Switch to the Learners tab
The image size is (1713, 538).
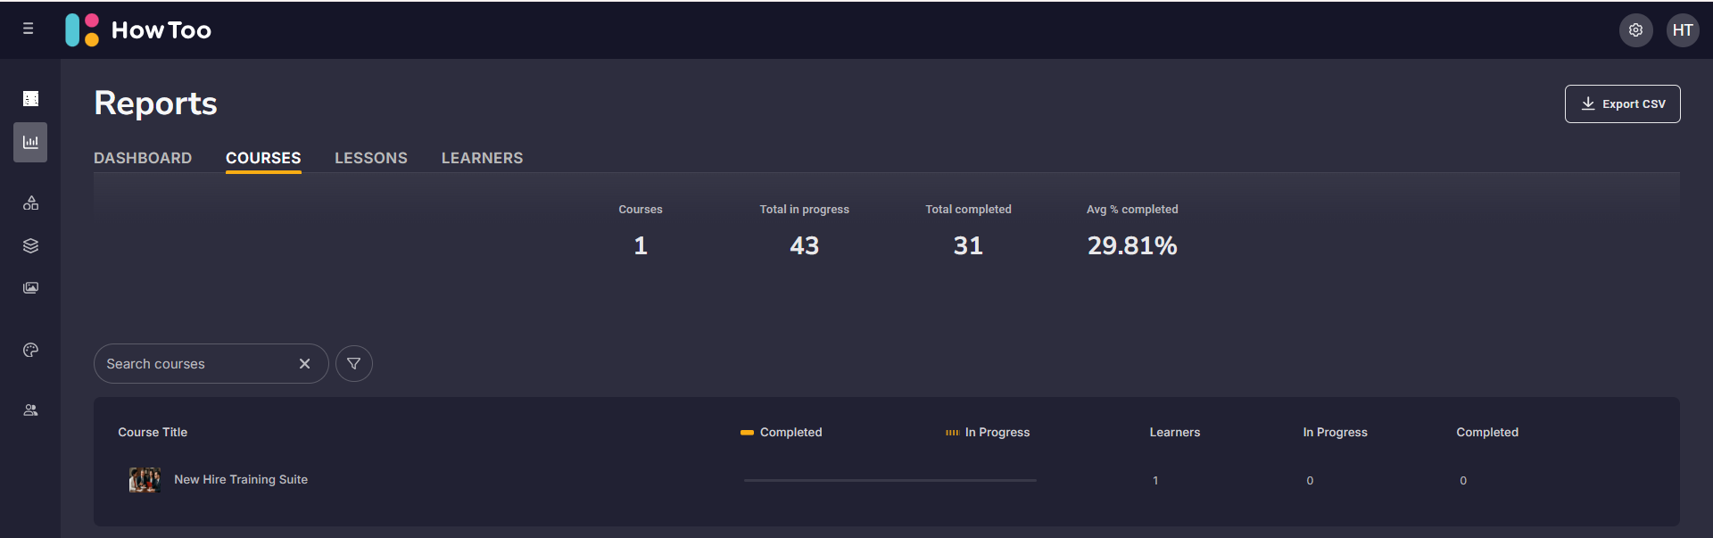tap(482, 158)
